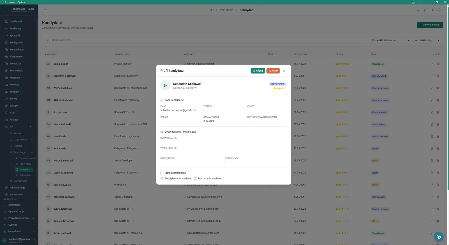
Task: Click edit icon for Damian Duda row
Action: pos(432,64)
